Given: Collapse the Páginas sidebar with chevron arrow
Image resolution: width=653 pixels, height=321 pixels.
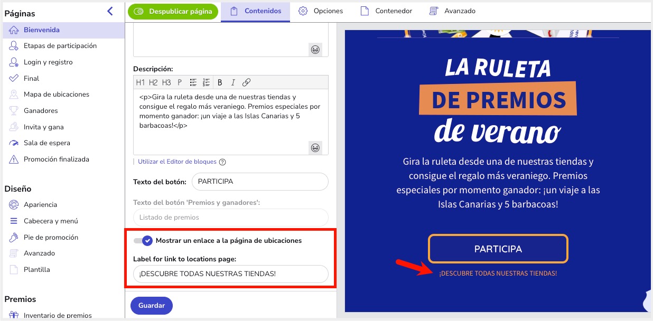Looking at the screenshot, I should 110,11.
